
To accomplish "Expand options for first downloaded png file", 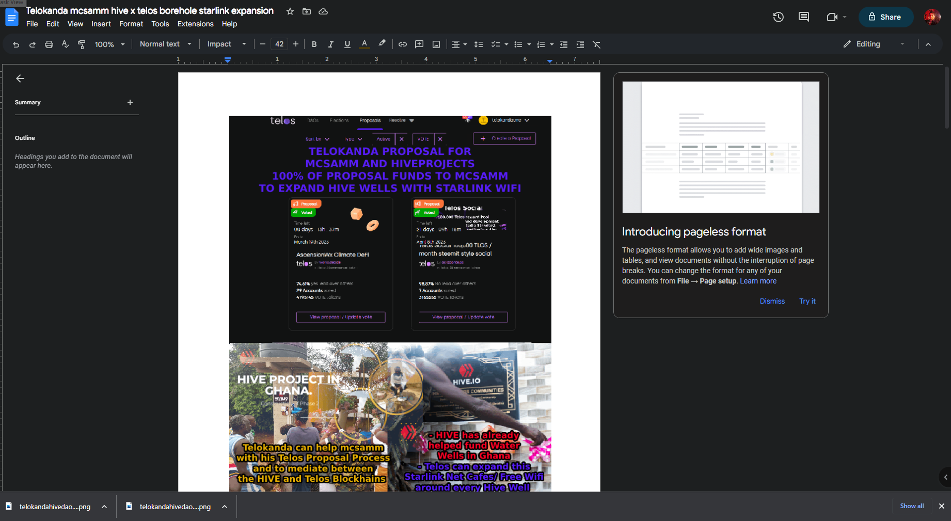I will tap(104, 507).
